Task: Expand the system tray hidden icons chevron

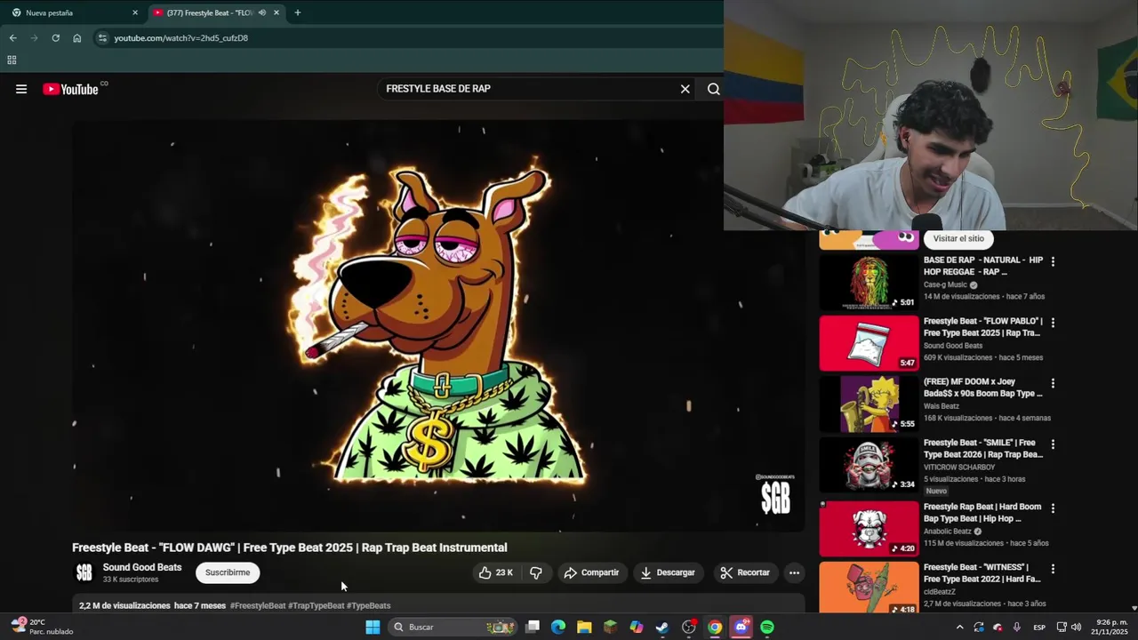Action: pyautogui.click(x=959, y=628)
